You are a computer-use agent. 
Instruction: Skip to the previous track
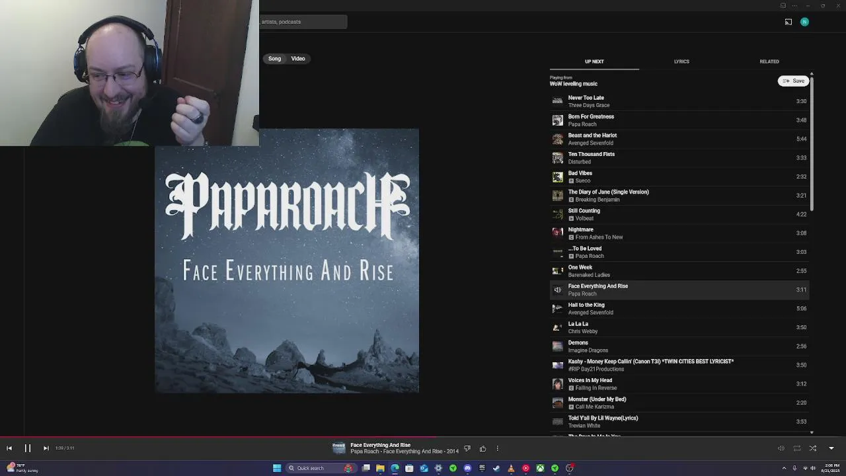click(x=9, y=448)
